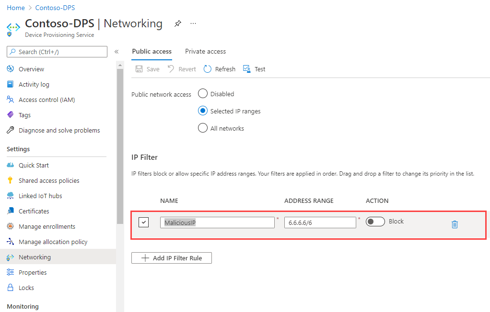Open Linked IoT hubs settings
Screen dimensions: 490x312
[x=39, y=196]
